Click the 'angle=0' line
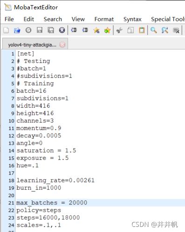Viewport: 185px width, 232px height. 29,143
